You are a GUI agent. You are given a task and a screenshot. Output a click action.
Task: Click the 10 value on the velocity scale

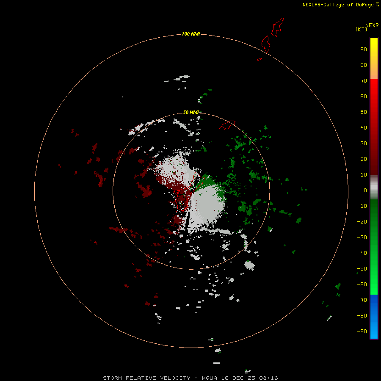pyautogui.click(x=364, y=175)
